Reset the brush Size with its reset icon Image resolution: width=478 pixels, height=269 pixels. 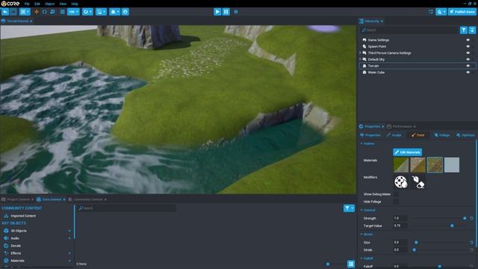471,242
